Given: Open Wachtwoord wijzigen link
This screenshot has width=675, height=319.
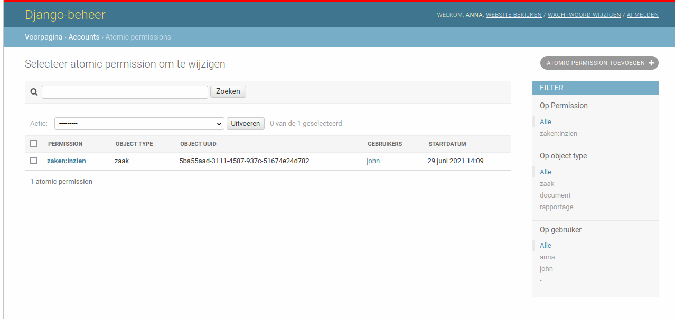Looking at the screenshot, I should click(x=584, y=15).
